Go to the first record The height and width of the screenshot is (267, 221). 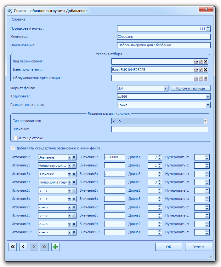(13, 247)
